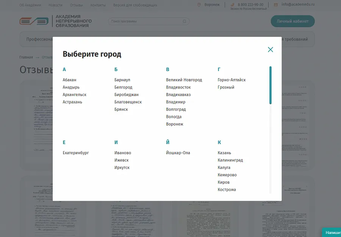
Task: Select the city Владивосток
Action: click(178, 87)
